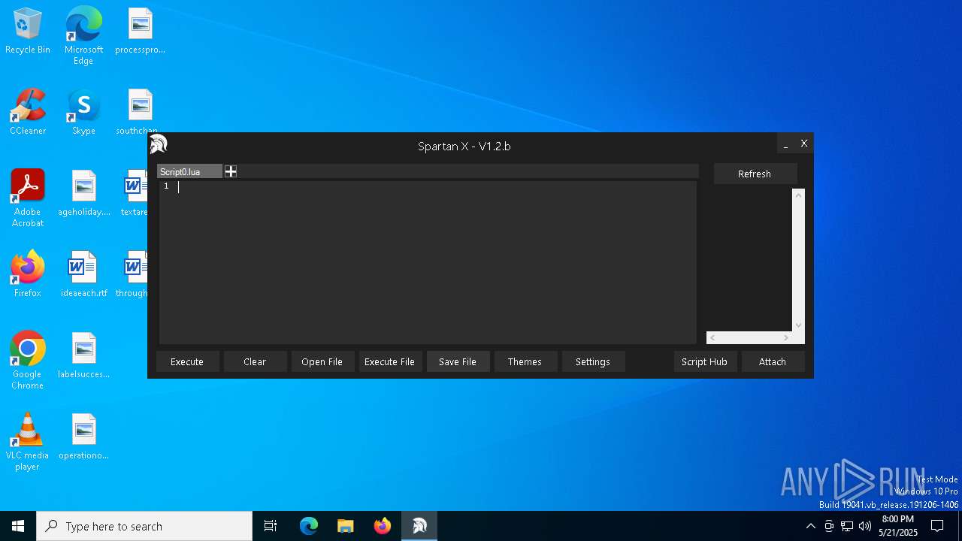
Task: Click the Spartan helmet logo in title bar
Action: tap(159, 144)
